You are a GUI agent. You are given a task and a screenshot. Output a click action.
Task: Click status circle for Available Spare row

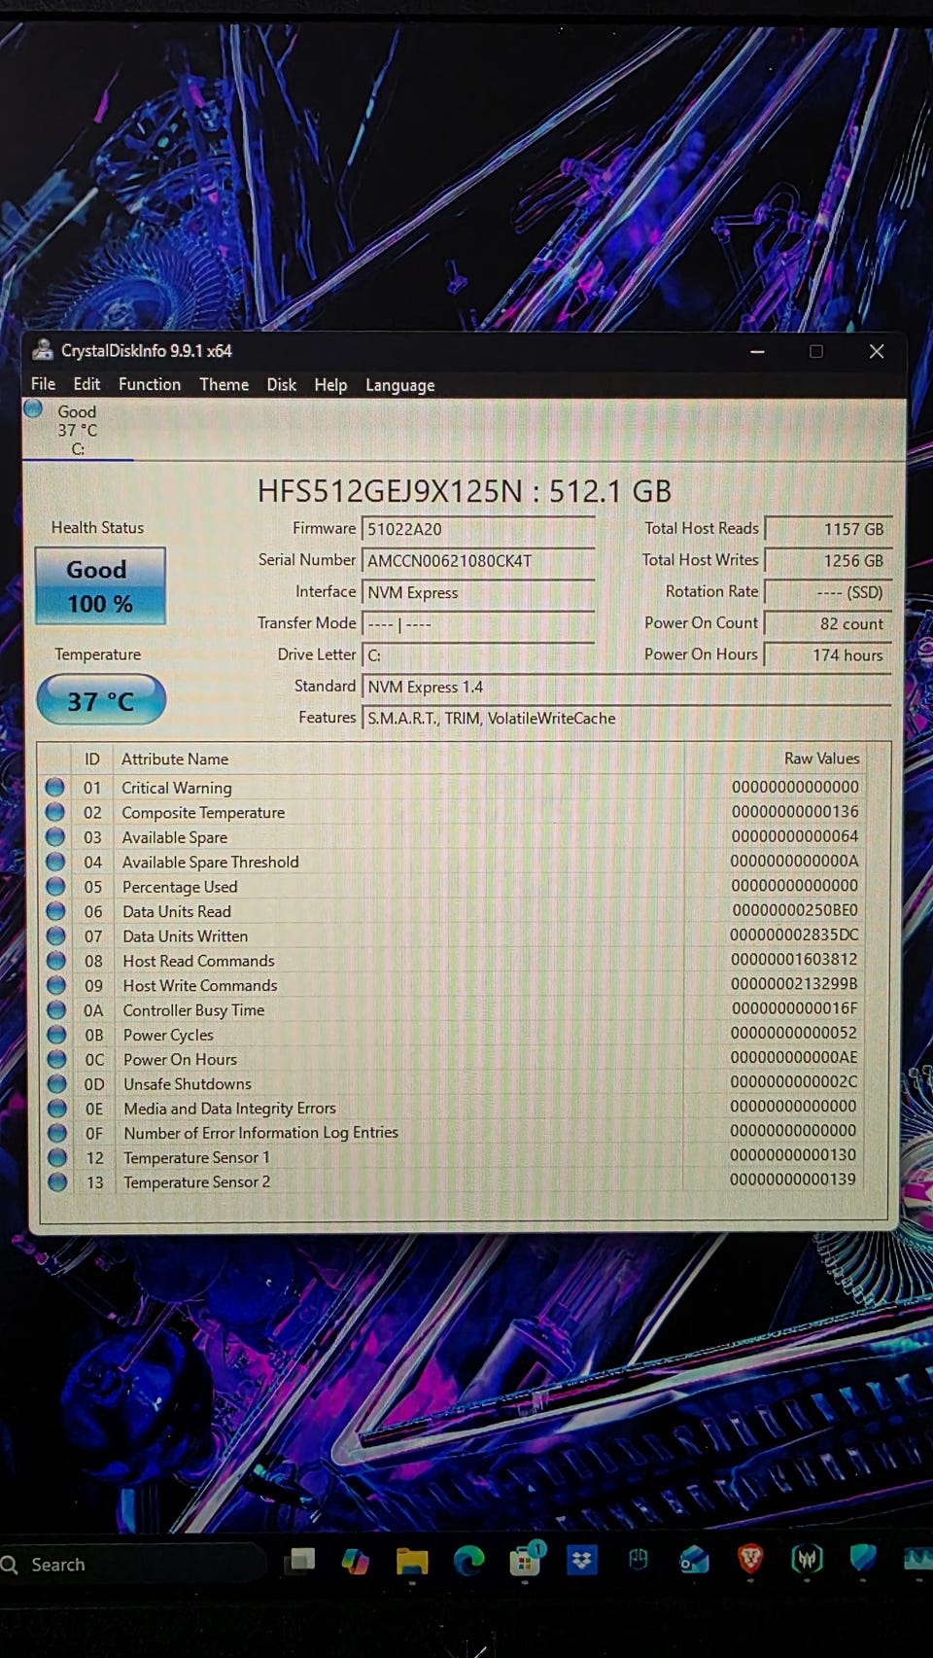pos(55,836)
